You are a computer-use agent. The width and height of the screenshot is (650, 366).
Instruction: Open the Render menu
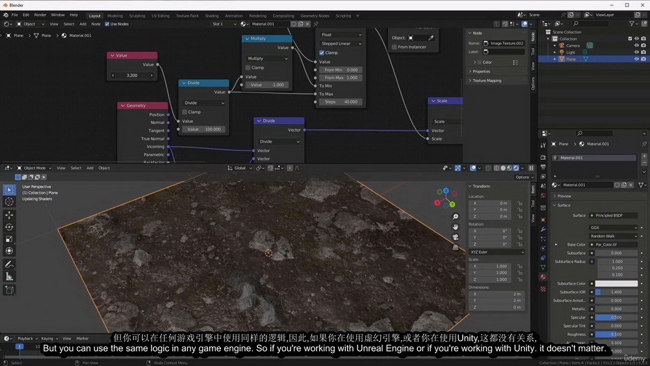tap(40, 15)
